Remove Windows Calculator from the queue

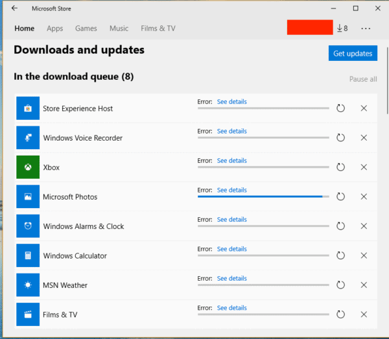pyautogui.click(x=364, y=255)
